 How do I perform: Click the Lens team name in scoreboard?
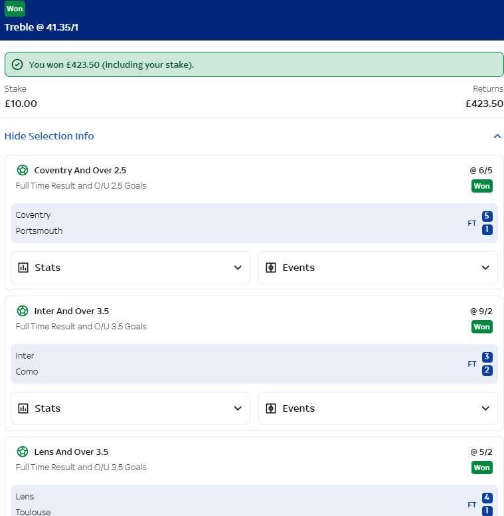coord(25,497)
